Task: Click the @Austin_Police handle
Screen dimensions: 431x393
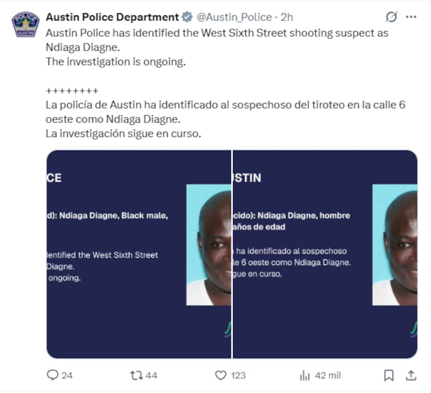Action: pyautogui.click(x=232, y=17)
